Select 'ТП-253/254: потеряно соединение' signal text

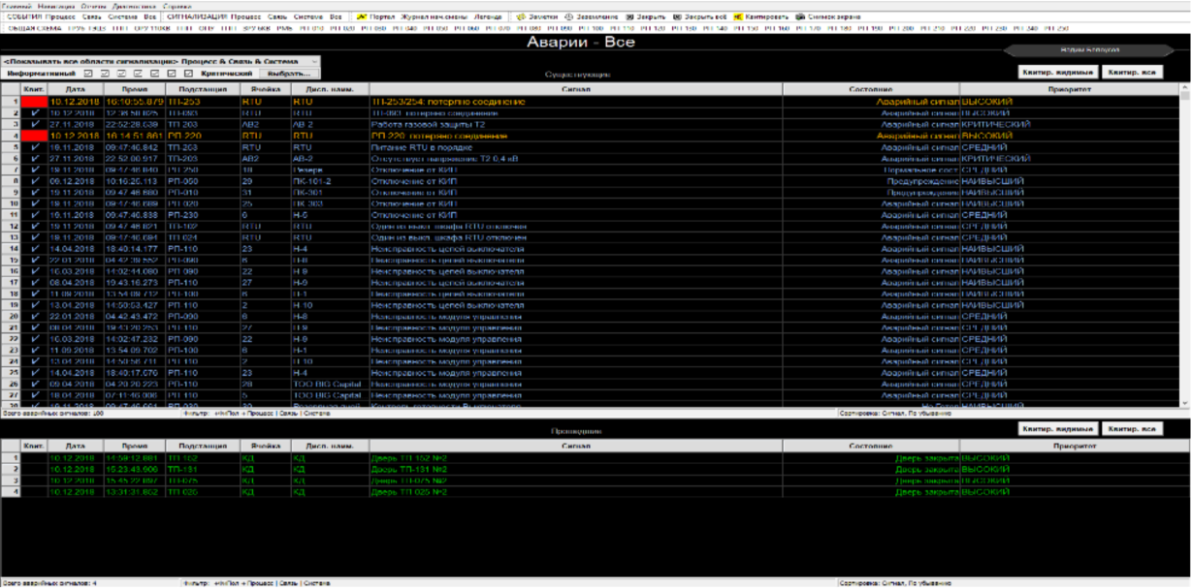coord(448,101)
